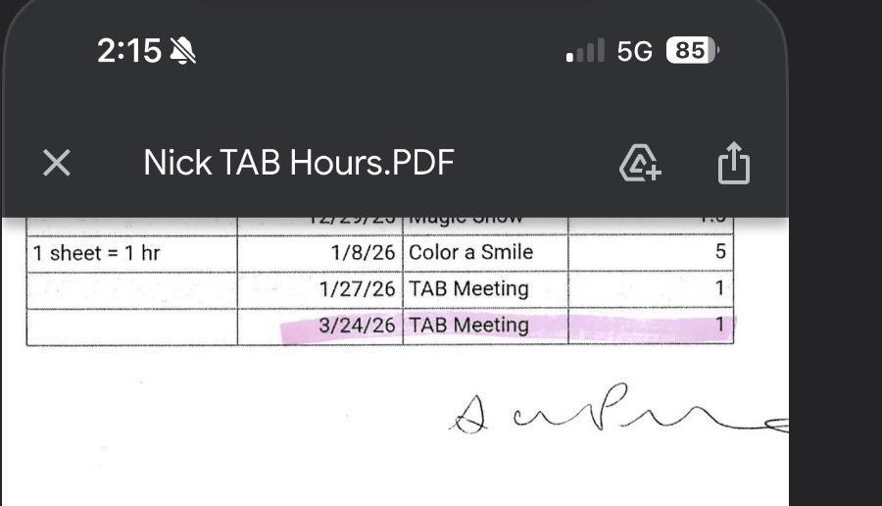Open the share sheet icon

pyautogui.click(x=733, y=163)
